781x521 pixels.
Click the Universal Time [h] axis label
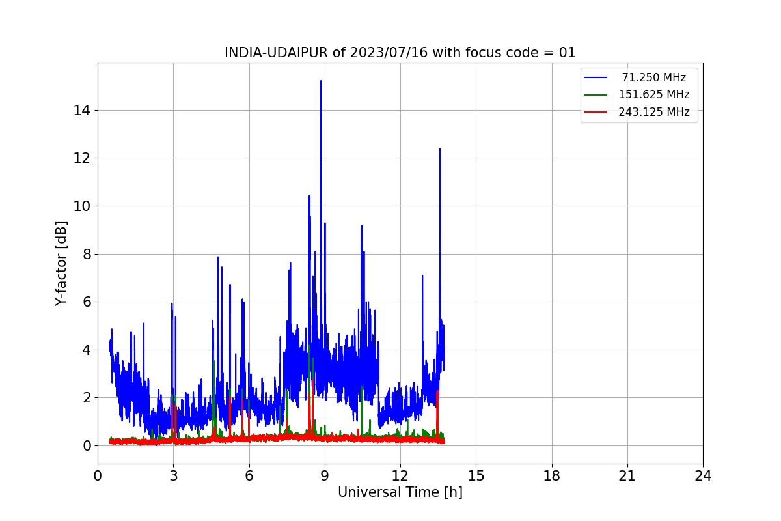[400, 493]
